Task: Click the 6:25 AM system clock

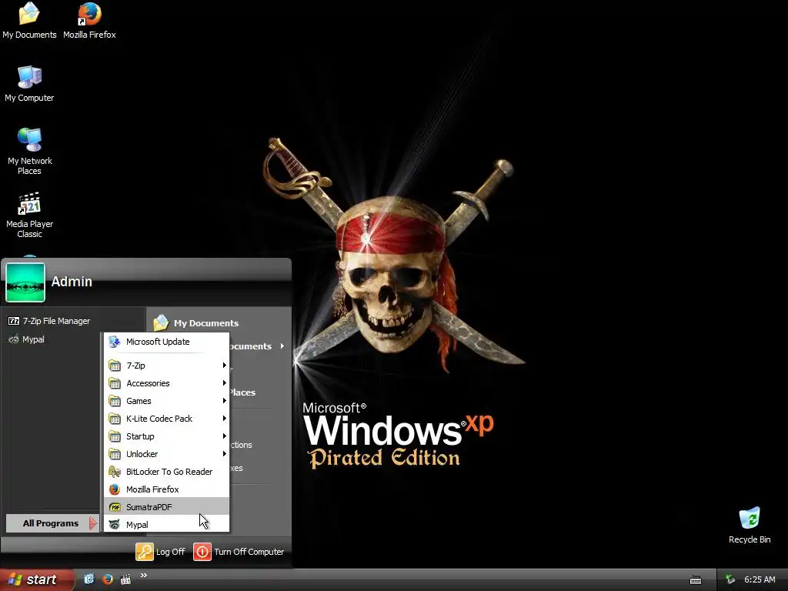Action: click(x=760, y=579)
